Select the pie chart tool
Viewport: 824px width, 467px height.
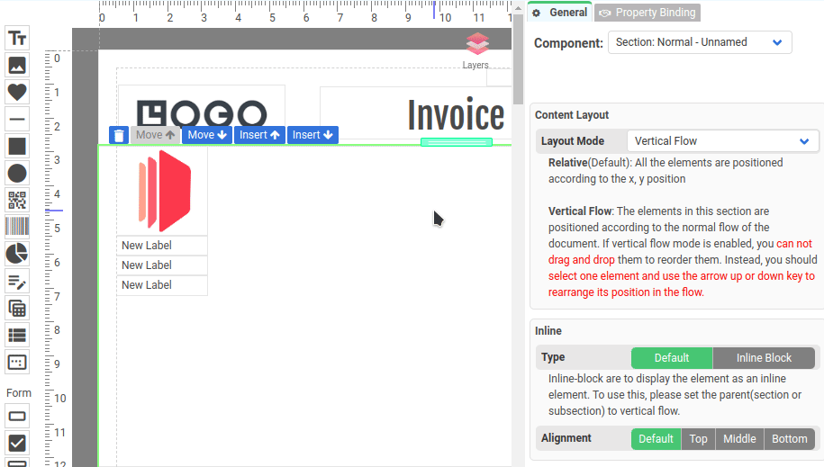coord(17,254)
